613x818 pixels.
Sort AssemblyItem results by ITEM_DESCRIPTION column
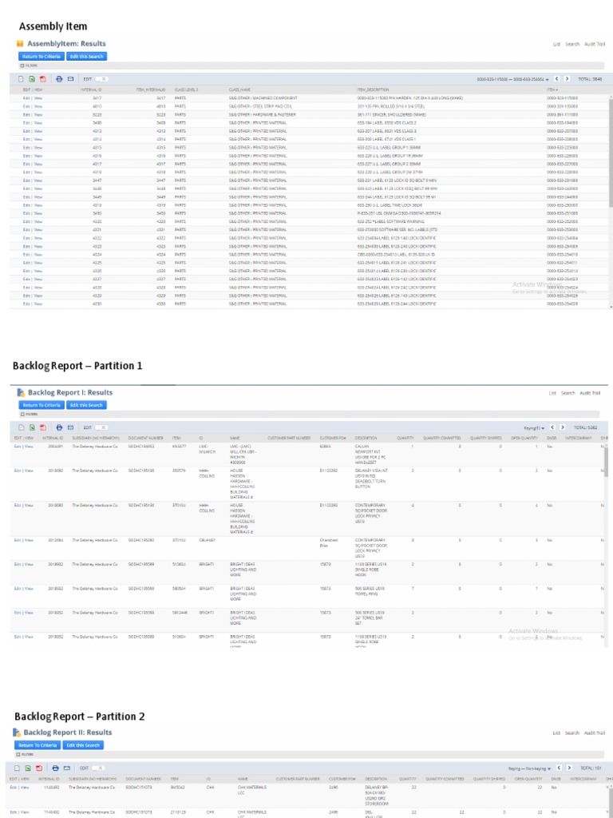(x=373, y=89)
